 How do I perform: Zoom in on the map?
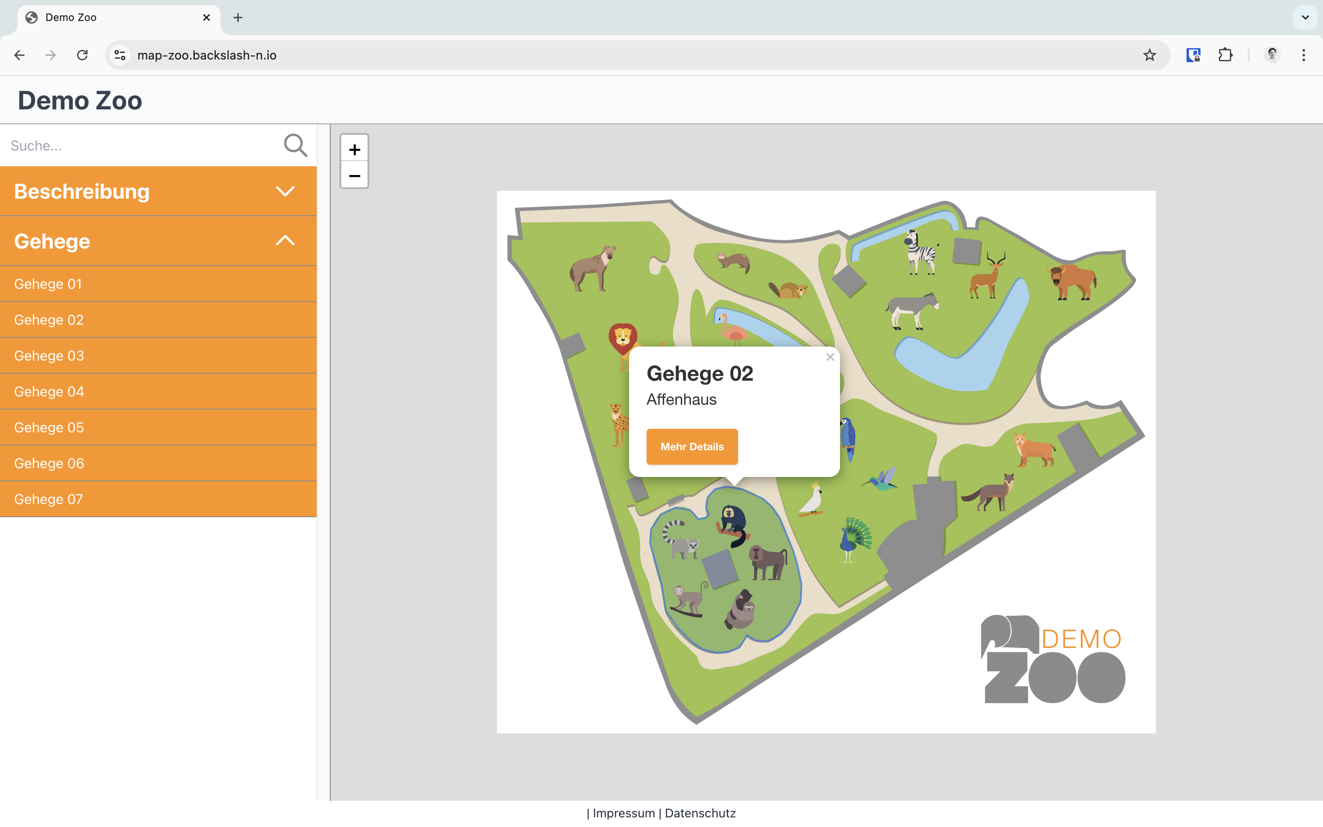coord(354,149)
